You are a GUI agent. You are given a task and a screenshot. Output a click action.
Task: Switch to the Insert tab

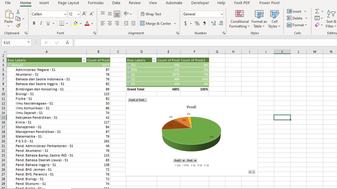pos(44,3)
